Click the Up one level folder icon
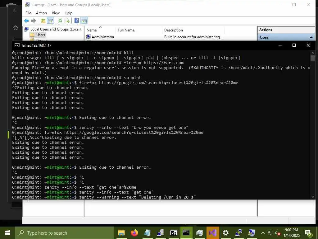This screenshot has width=318, height=239. tap(43, 21)
